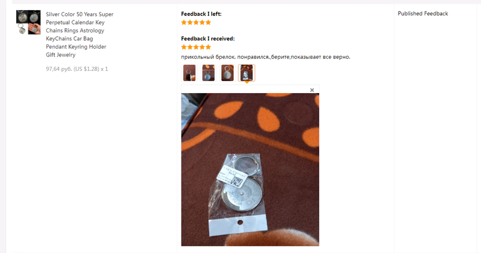Open the keychain product thumbnail image

[x=28, y=22]
